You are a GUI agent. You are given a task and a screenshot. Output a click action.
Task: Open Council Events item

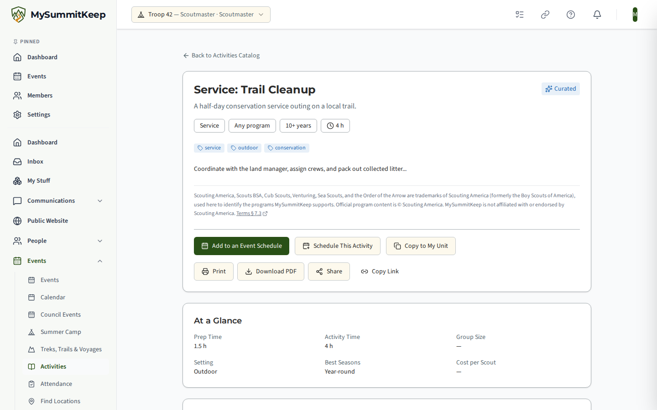[66, 315]
